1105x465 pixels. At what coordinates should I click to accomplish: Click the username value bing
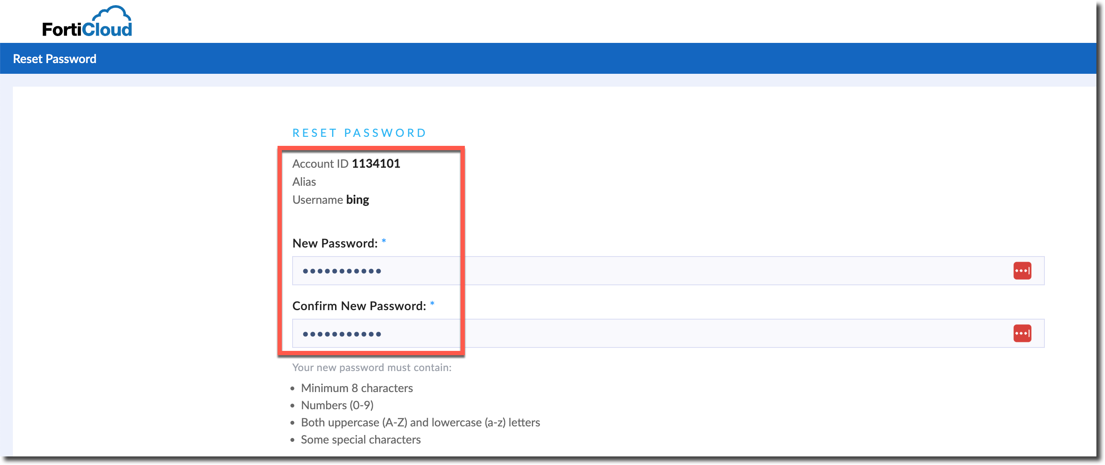pyautogui.click(x=357, y=199)
